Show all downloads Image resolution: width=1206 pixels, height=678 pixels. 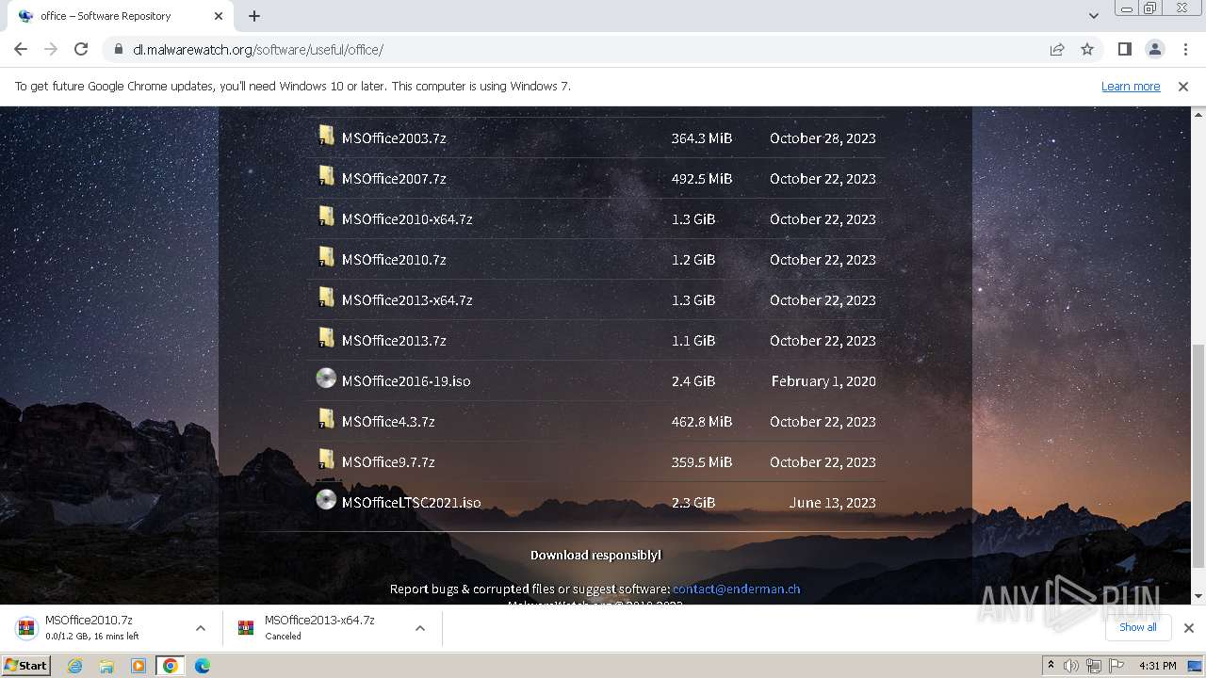point(1138,627)
